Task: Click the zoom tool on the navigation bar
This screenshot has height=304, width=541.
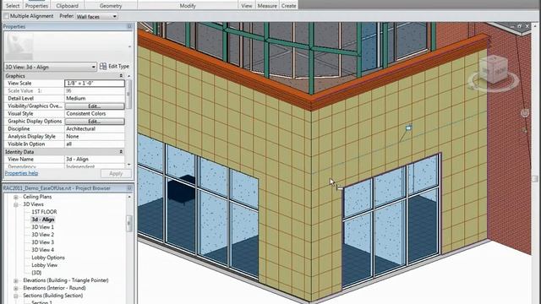Action: [524, 130]
